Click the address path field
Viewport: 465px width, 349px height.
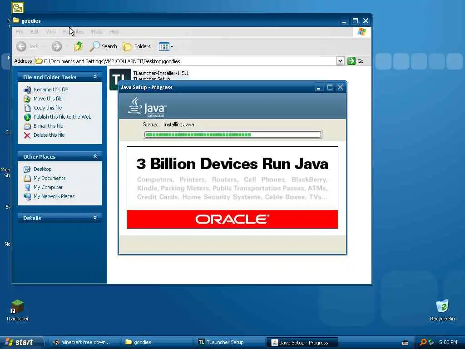click(x=185, y=61)
